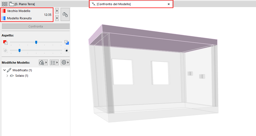Expand the Solaio (1) item

pyautogui.click(x=7, y=76)
